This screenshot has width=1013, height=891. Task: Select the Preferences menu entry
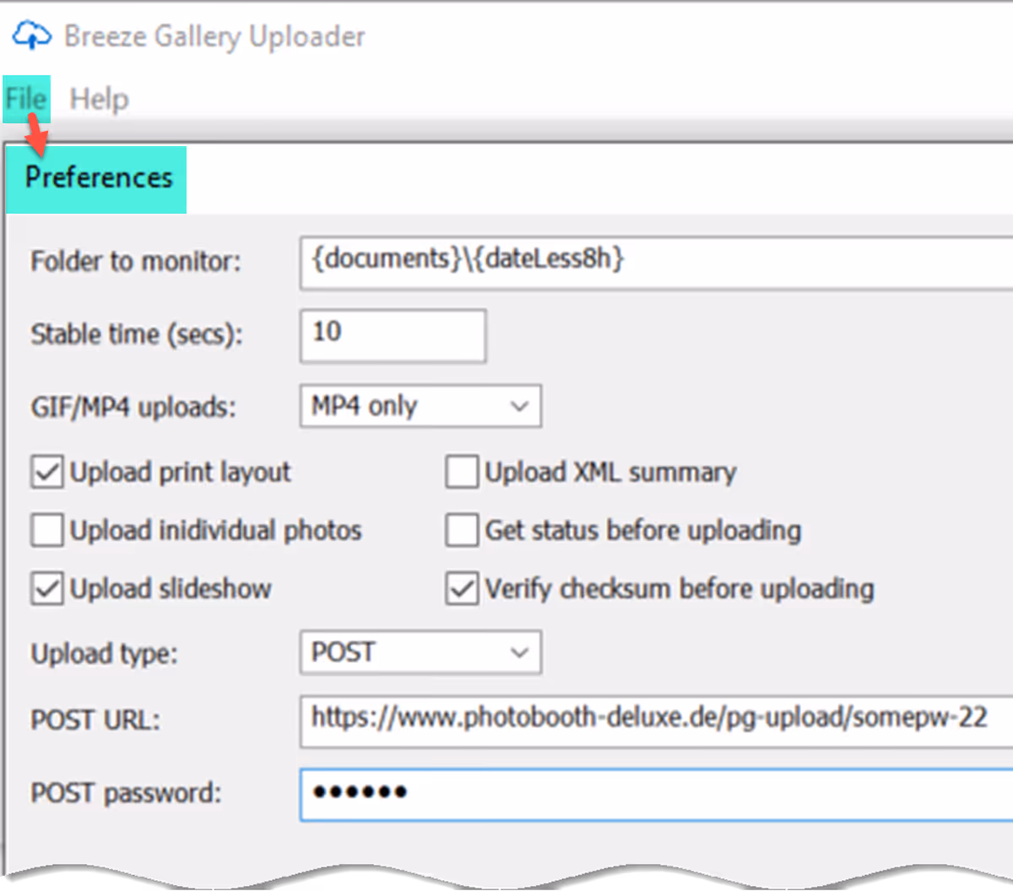[97, 179]
